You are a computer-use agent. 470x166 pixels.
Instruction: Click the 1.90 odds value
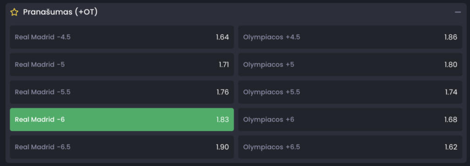point(223,147)
